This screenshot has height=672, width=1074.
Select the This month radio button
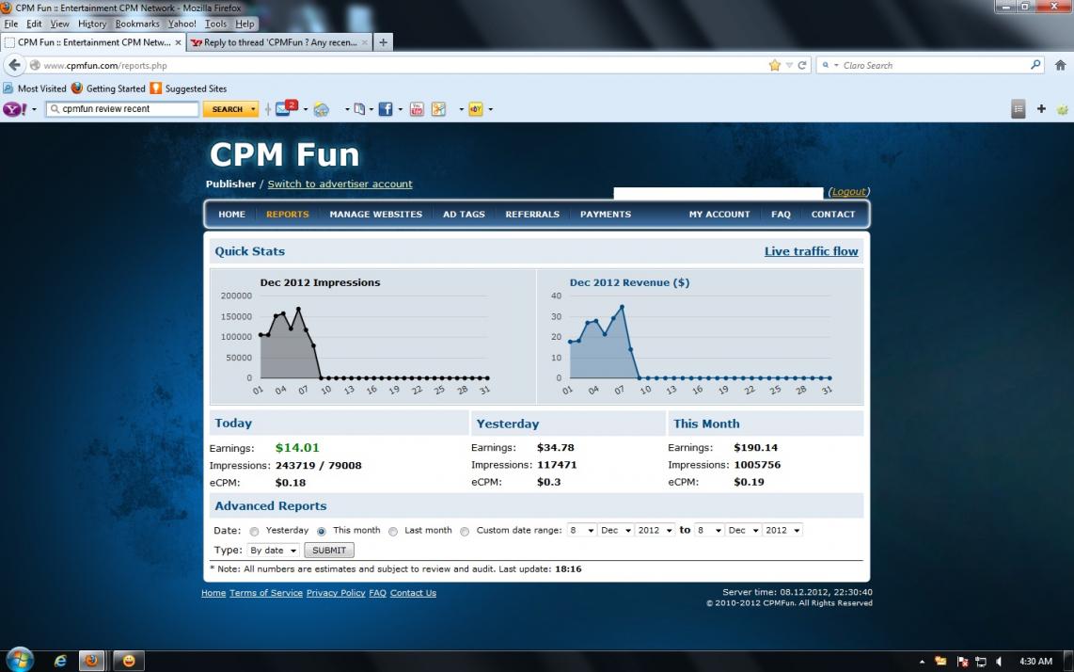pyautogui.click(x=322, y=532)
